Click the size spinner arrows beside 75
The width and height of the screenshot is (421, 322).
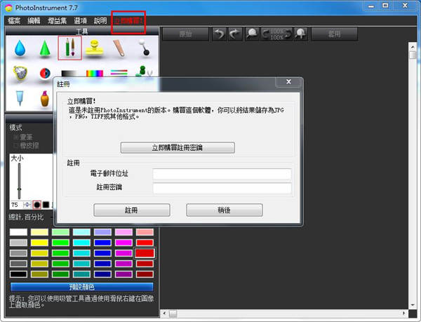click(27, 205)
